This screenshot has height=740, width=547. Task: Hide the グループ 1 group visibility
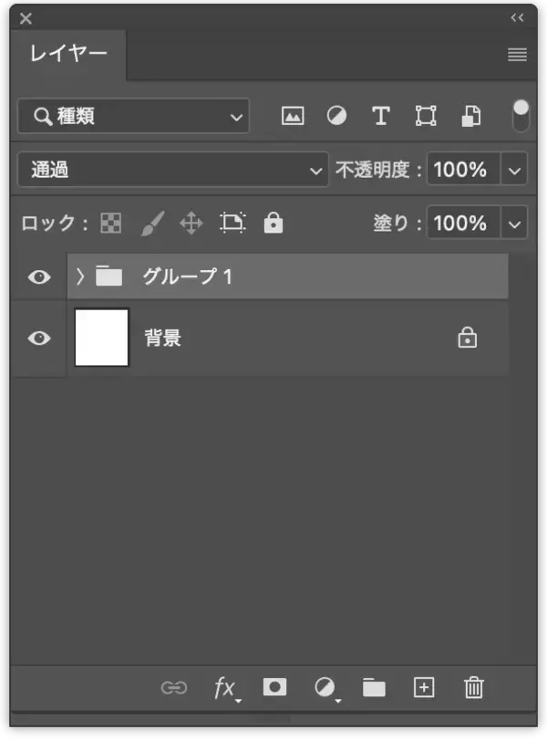(39, 277)
